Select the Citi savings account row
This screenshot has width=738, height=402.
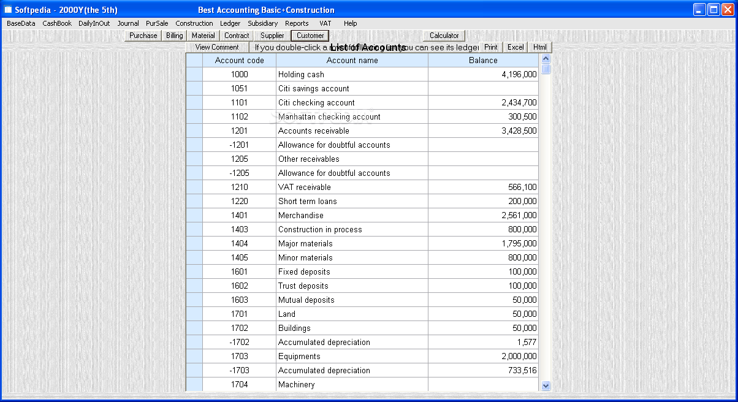pyautogui.click(x=362, y=89)
